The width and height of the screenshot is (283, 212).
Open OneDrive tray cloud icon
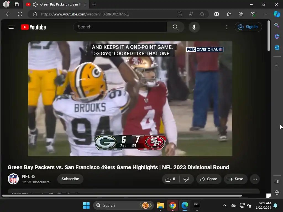234,205
